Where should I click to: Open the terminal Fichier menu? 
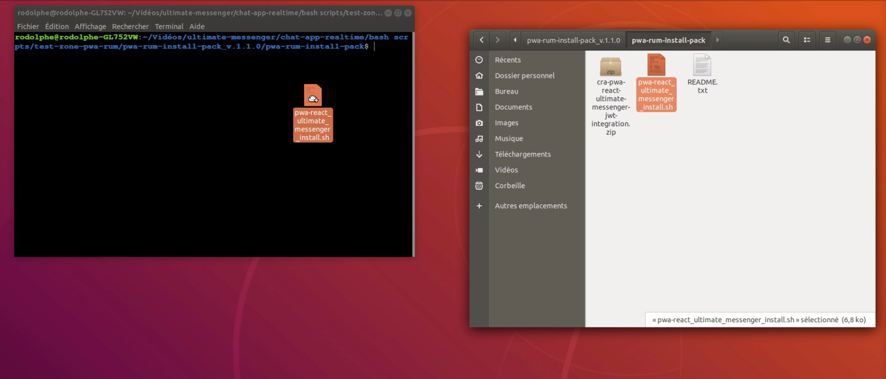(x=28, y=27)
